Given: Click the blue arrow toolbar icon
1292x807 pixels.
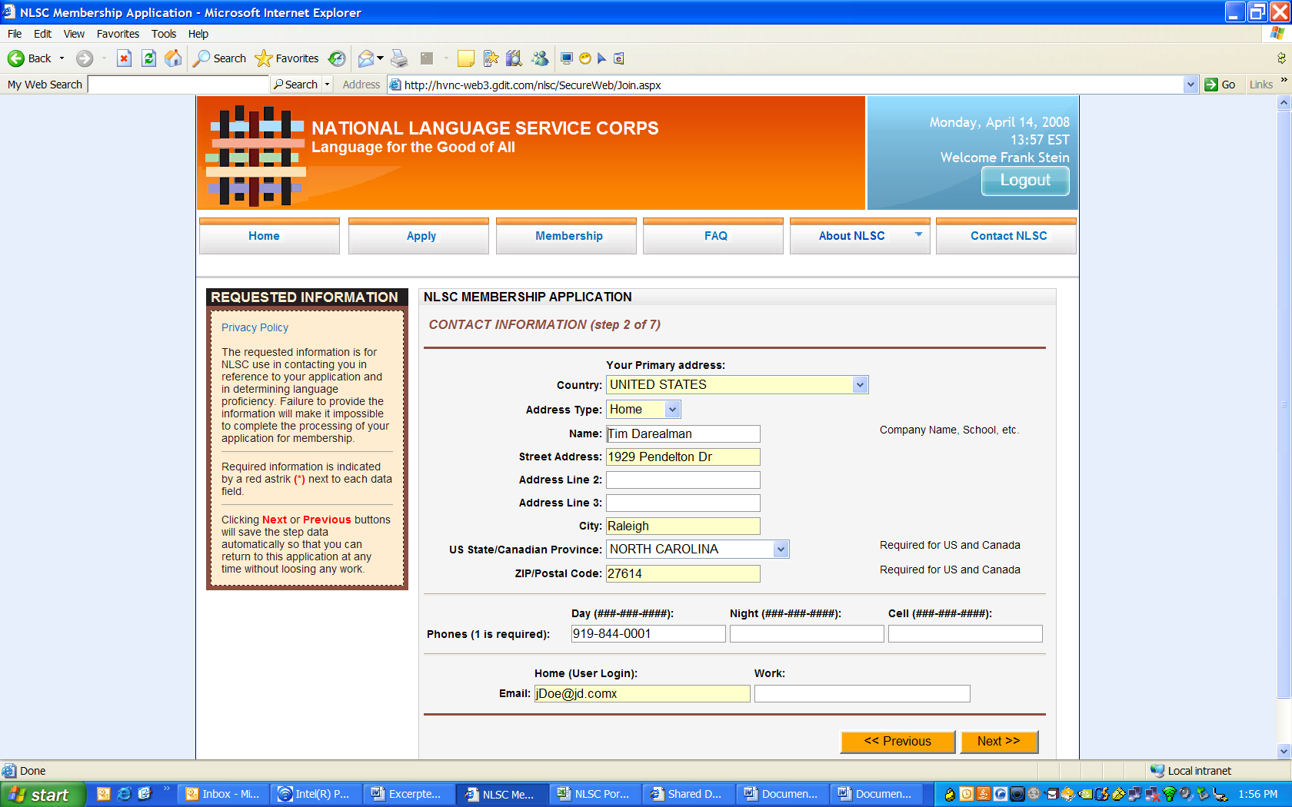Looking at the screenshot, I should tap(601, 58).
